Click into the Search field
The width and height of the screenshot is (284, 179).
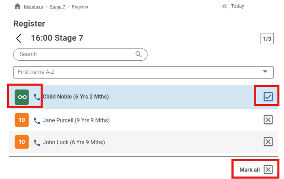click(74, 54)
